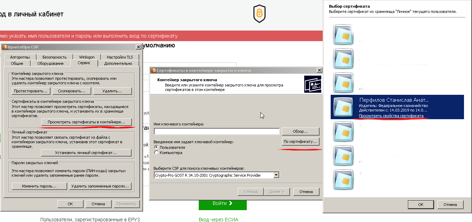Click the Действителен с: 14.03.2019 line
This screenshot has width=472, height=222.
click(393, 110)
